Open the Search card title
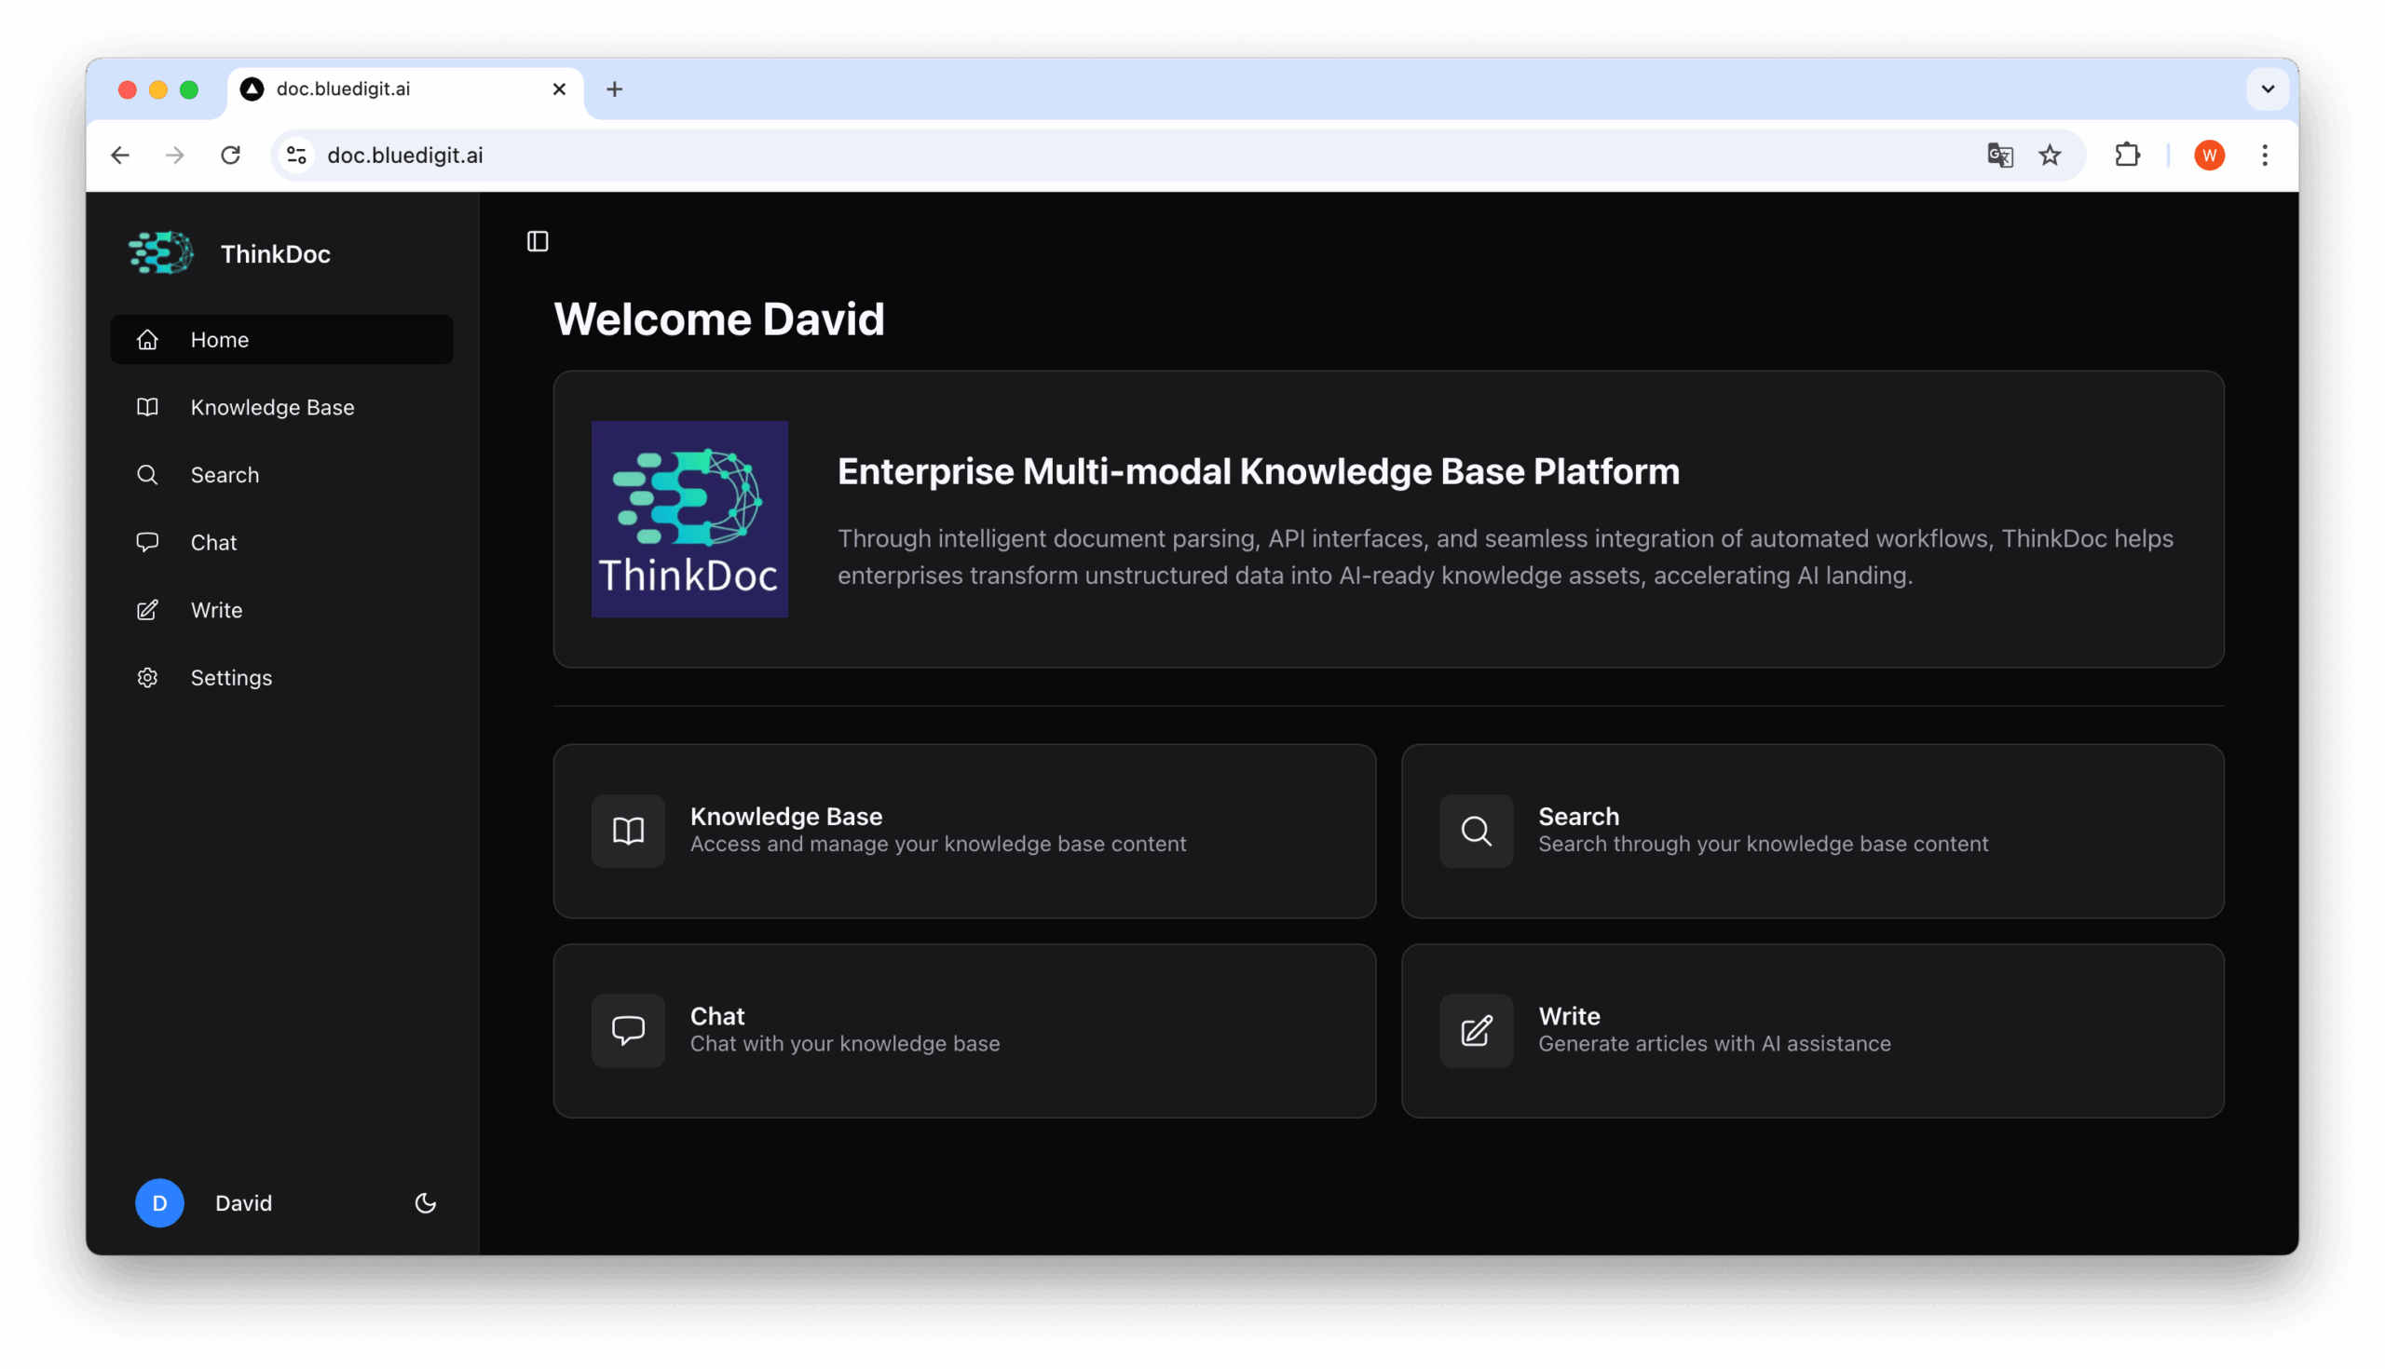Screen dimensions: 2385x1369 tap(1578, 816)
